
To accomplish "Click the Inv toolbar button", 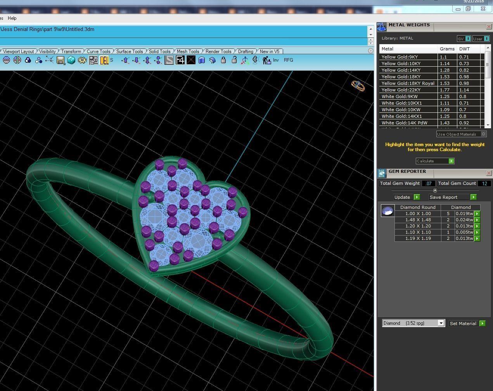I will click(x=276, y=60).
